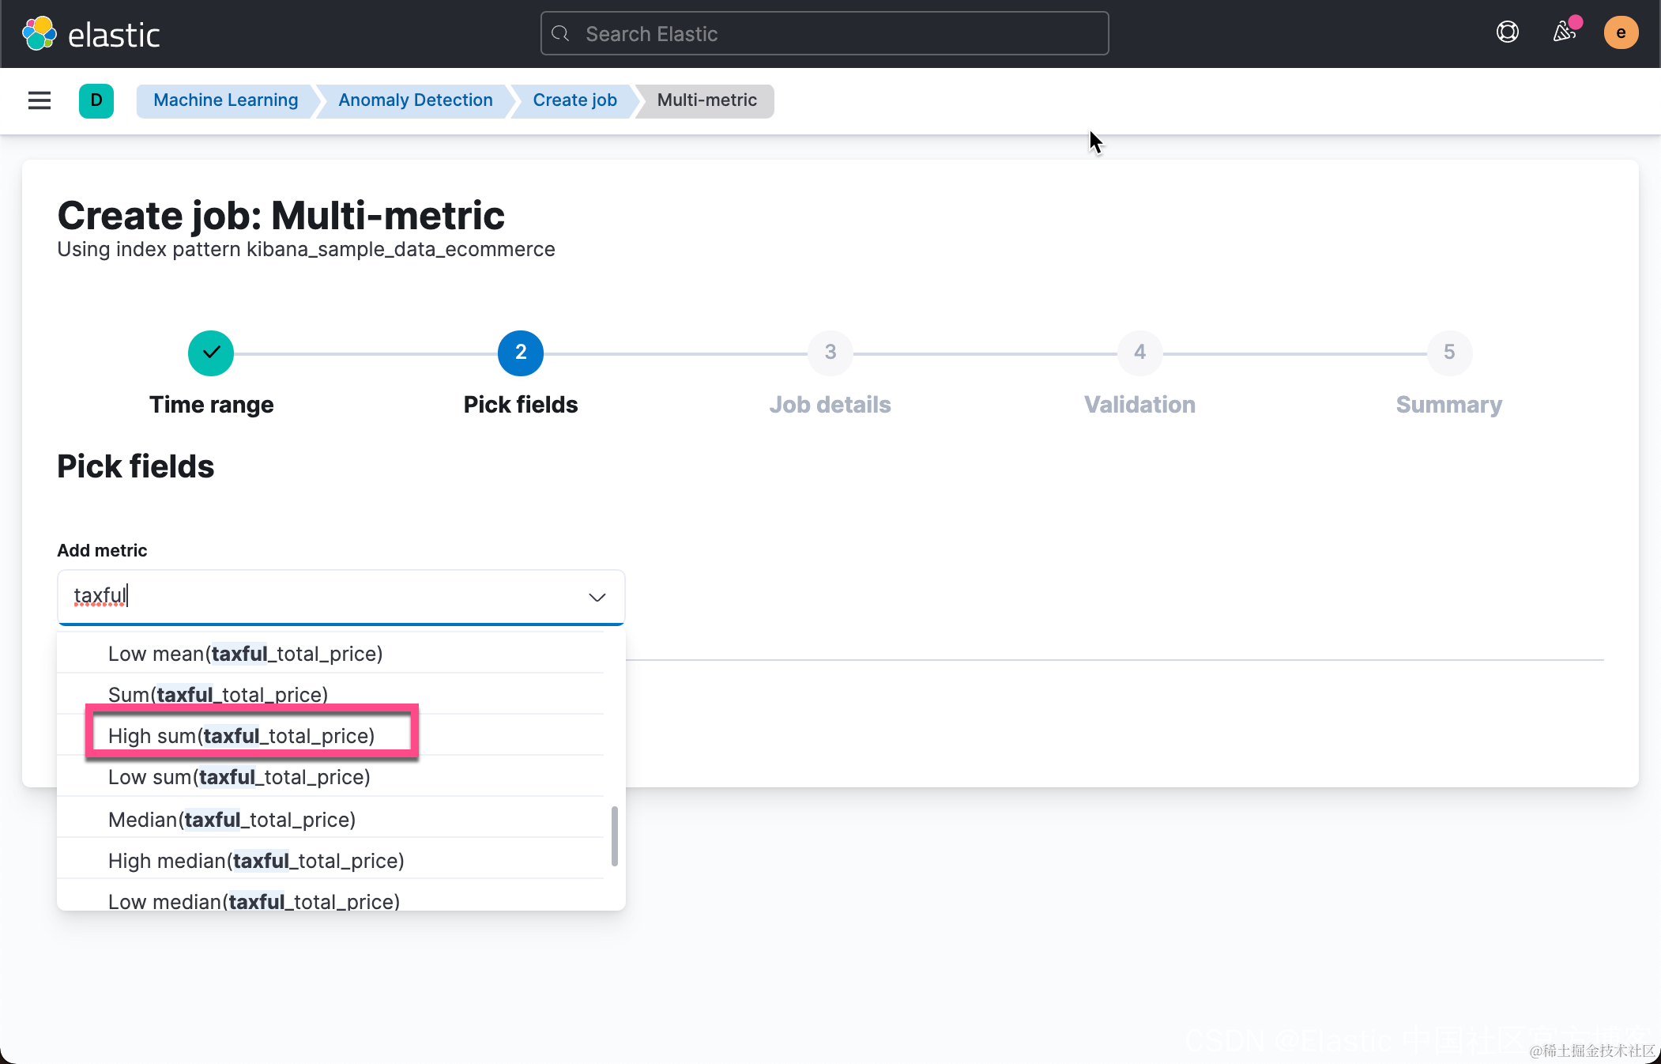Click the completed Time range step checkmark

pos(211,353)
